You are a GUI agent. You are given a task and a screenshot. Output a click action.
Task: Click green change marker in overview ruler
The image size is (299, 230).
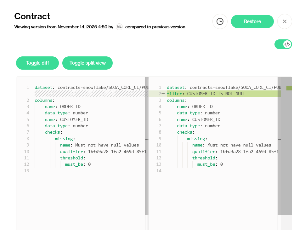pos(289,88)
